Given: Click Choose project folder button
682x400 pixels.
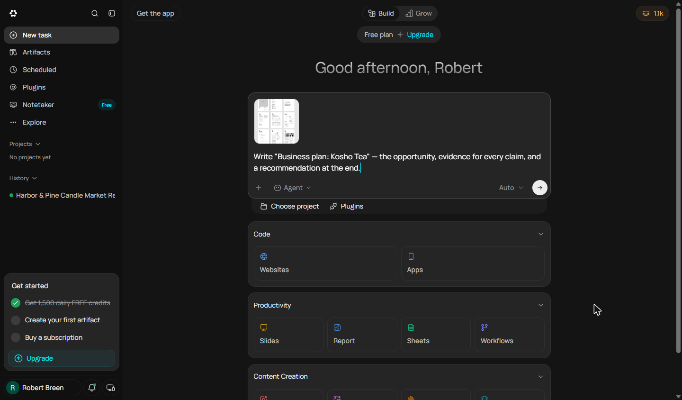Looking at the screenshot, I should point(290,206).
